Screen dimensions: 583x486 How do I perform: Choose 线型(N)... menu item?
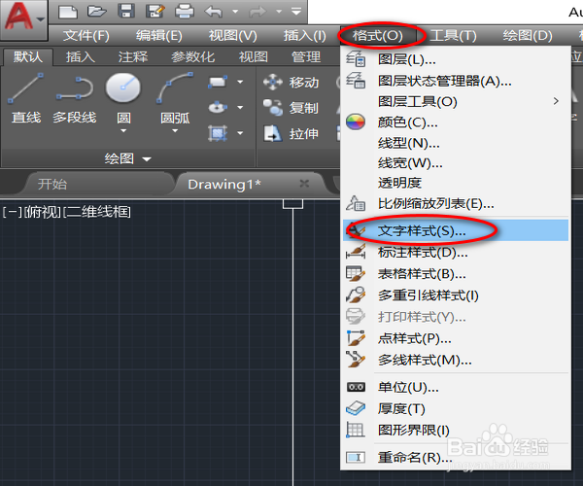456,143
